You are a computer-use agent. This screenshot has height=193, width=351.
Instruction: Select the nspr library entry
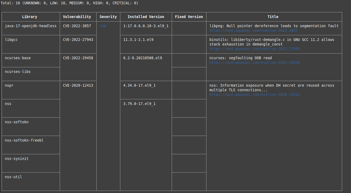pyautogui.click(x=9, y=85)
